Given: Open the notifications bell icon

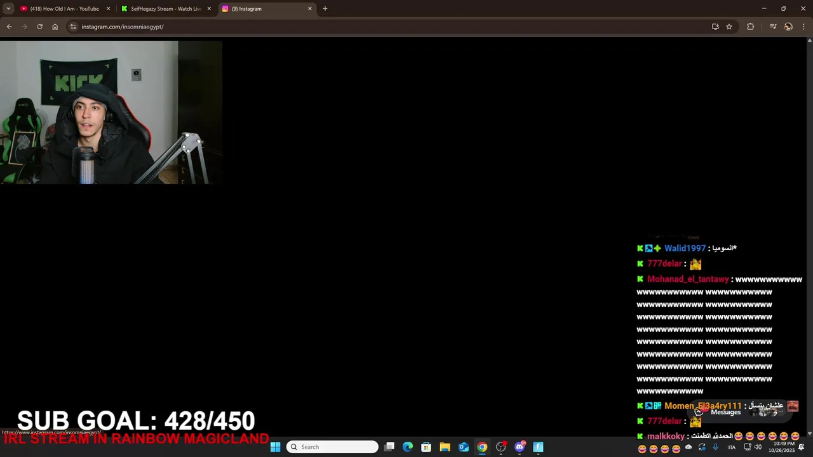Looking at the screenshot, I should coord(802,447).
